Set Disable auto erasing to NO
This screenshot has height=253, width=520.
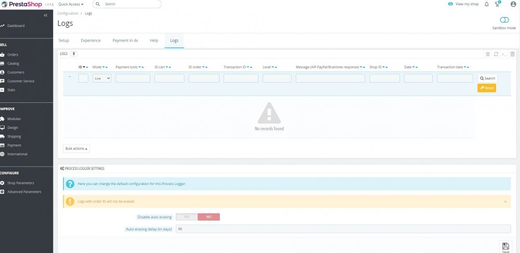(209, 217)
